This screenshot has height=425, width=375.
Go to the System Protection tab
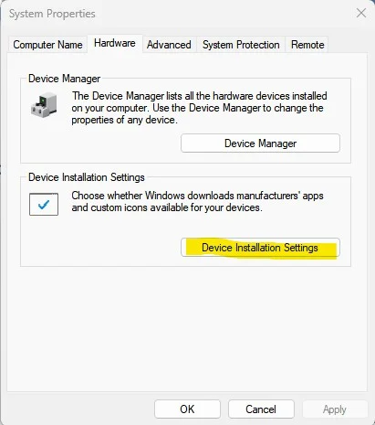tap(241, 45)
